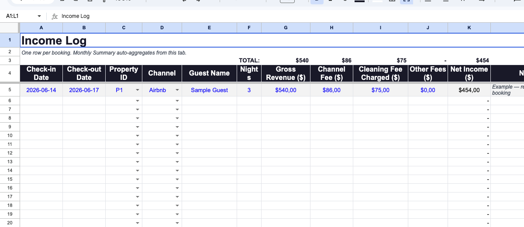Click the Channel Fee ($) header cell
Viewport: 524px width, 227px height.
tap(332, 73)
